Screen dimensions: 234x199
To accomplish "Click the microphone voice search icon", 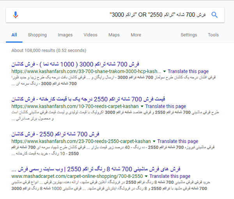I will click(x=15, y=15).
